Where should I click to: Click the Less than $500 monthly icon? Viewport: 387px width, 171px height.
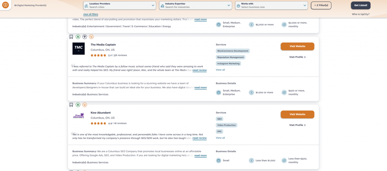[x=284, y=160]
